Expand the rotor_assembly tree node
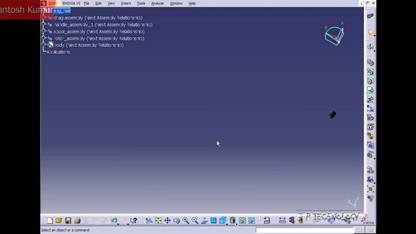Image resolution: width=416 pixels, height=234 pixels. click(44, 38)
